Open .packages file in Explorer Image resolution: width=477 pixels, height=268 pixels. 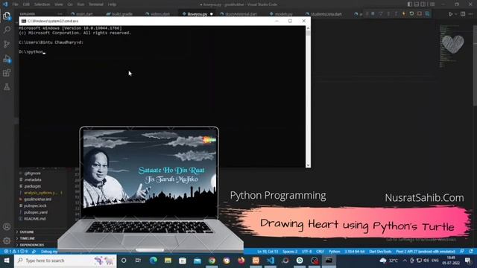coord(32,186)
